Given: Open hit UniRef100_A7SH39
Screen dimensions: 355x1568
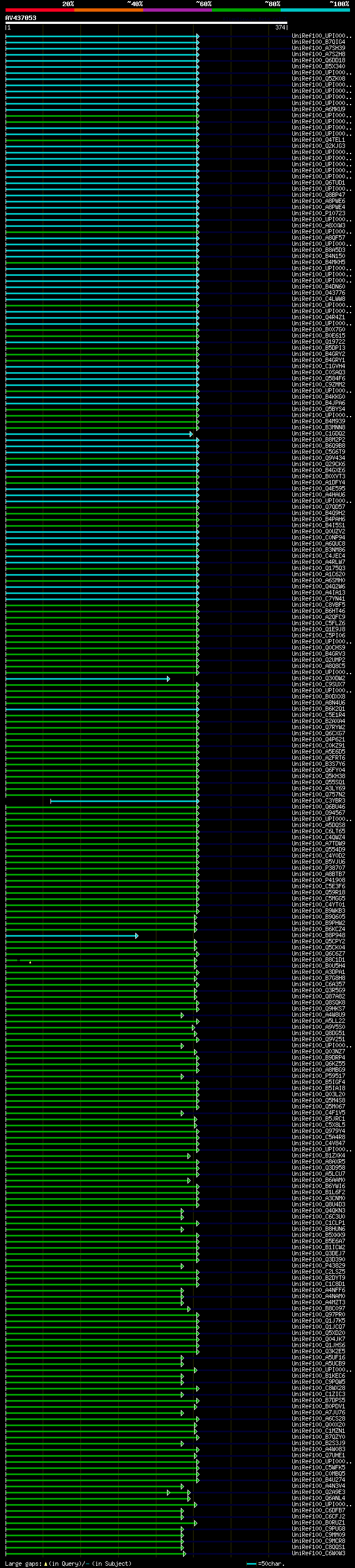Looking at the screenshot, I should click(x=318, y=48).
